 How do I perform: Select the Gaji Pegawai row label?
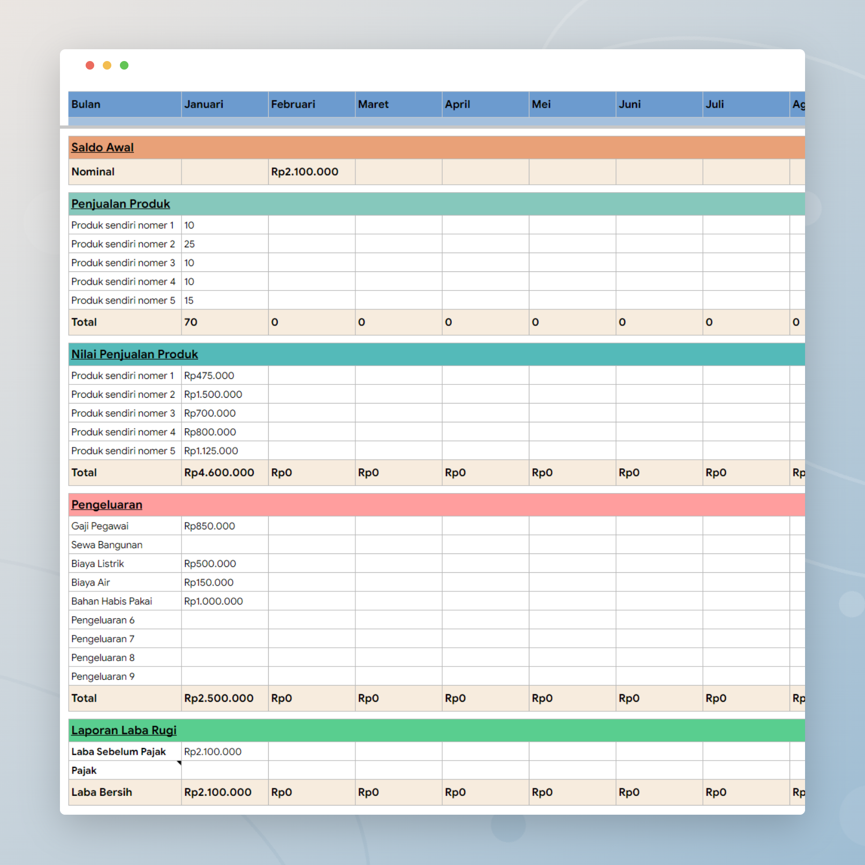[x=125, y=526]
